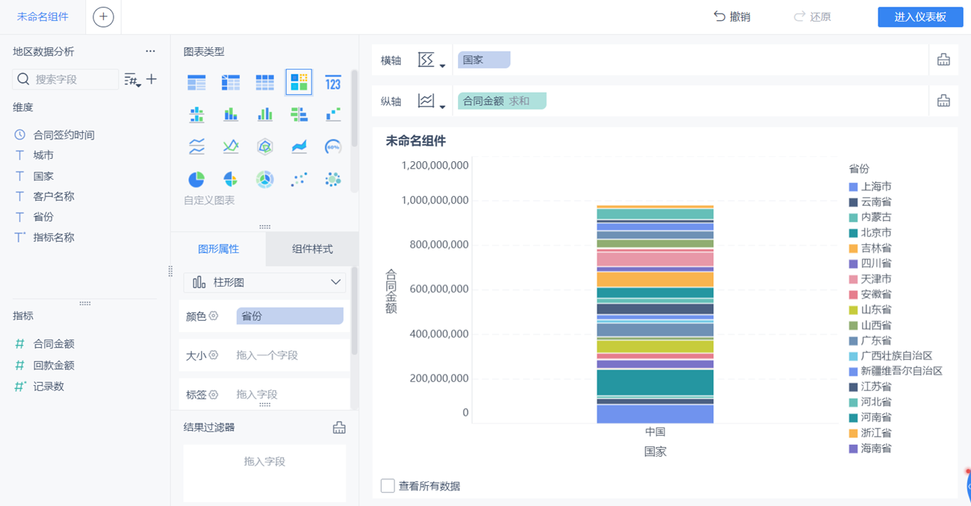Select 合同金额 measure in field list

coord(54,344)
